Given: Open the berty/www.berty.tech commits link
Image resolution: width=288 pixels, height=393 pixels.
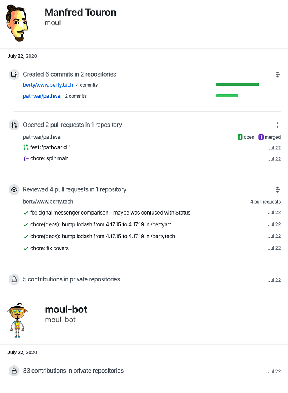Looking at the screenshot, I should (x=48, y=85).
